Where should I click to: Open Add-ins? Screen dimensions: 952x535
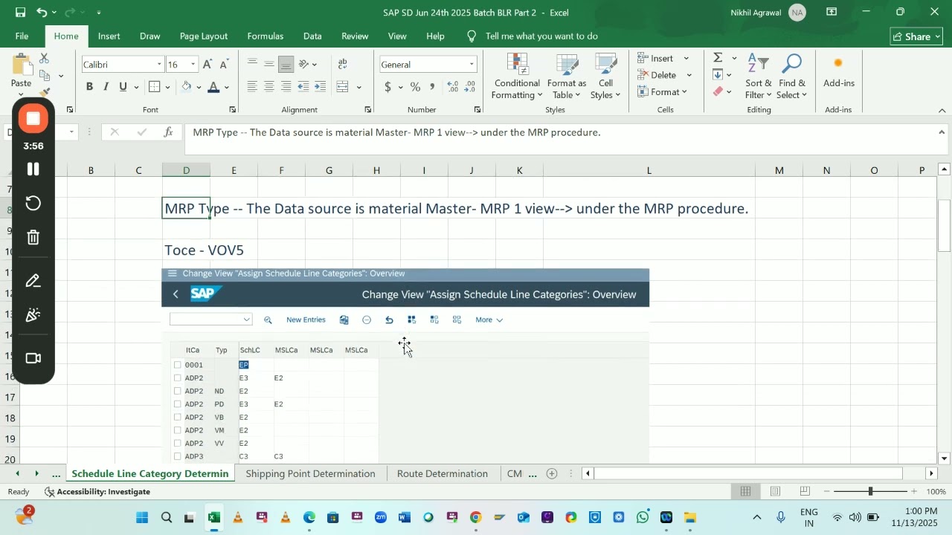pyautogui.click(x=838, y=72)
